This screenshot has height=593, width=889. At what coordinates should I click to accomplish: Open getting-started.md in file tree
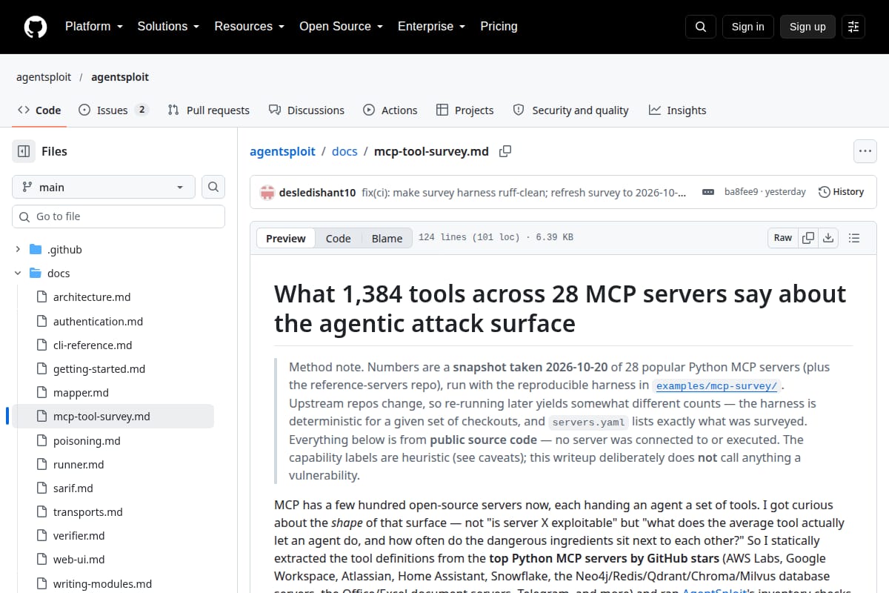point(99,368)
